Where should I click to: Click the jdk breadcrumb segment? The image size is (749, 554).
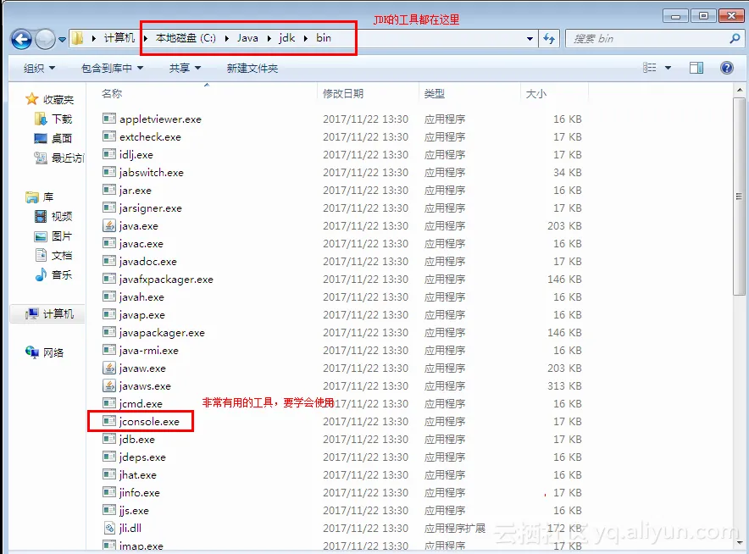pos(287,38)
